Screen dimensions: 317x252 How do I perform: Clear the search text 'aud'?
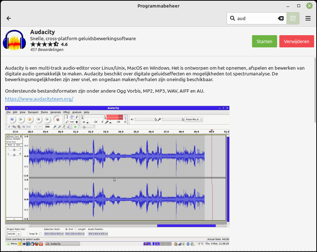click(x=281, y=18)
